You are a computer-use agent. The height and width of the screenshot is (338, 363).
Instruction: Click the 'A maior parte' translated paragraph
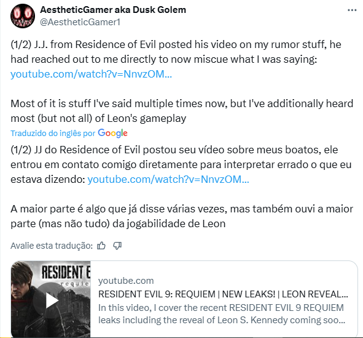pyautogui.click(x=182, y=216)
